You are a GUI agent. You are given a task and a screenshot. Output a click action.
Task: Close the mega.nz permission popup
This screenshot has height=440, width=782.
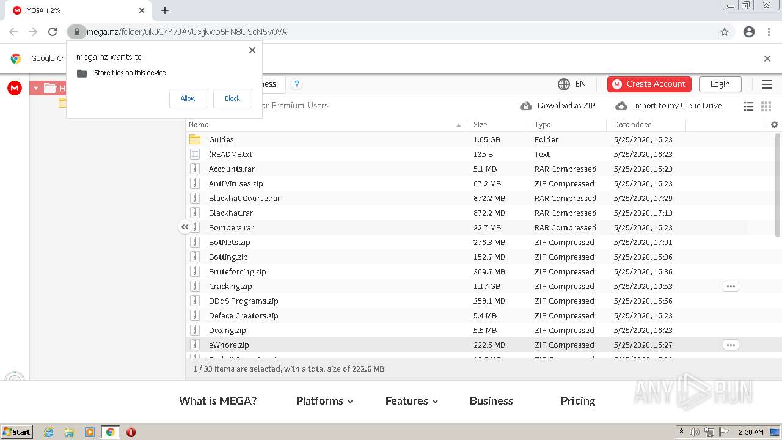click(x=252, y=50)
